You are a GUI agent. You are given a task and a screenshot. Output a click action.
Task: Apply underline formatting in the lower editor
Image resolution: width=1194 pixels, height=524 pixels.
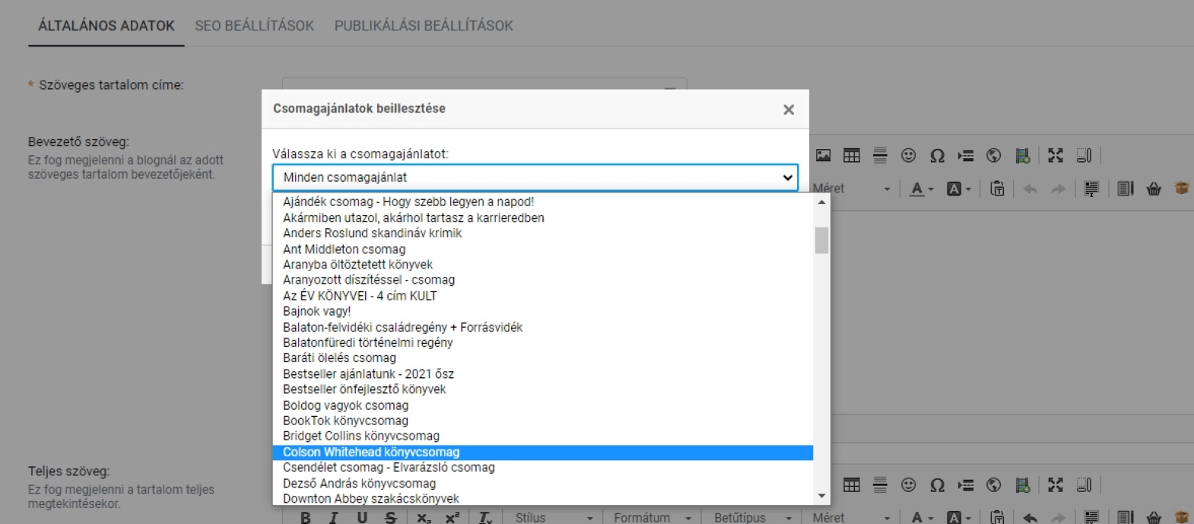(362, 517)
